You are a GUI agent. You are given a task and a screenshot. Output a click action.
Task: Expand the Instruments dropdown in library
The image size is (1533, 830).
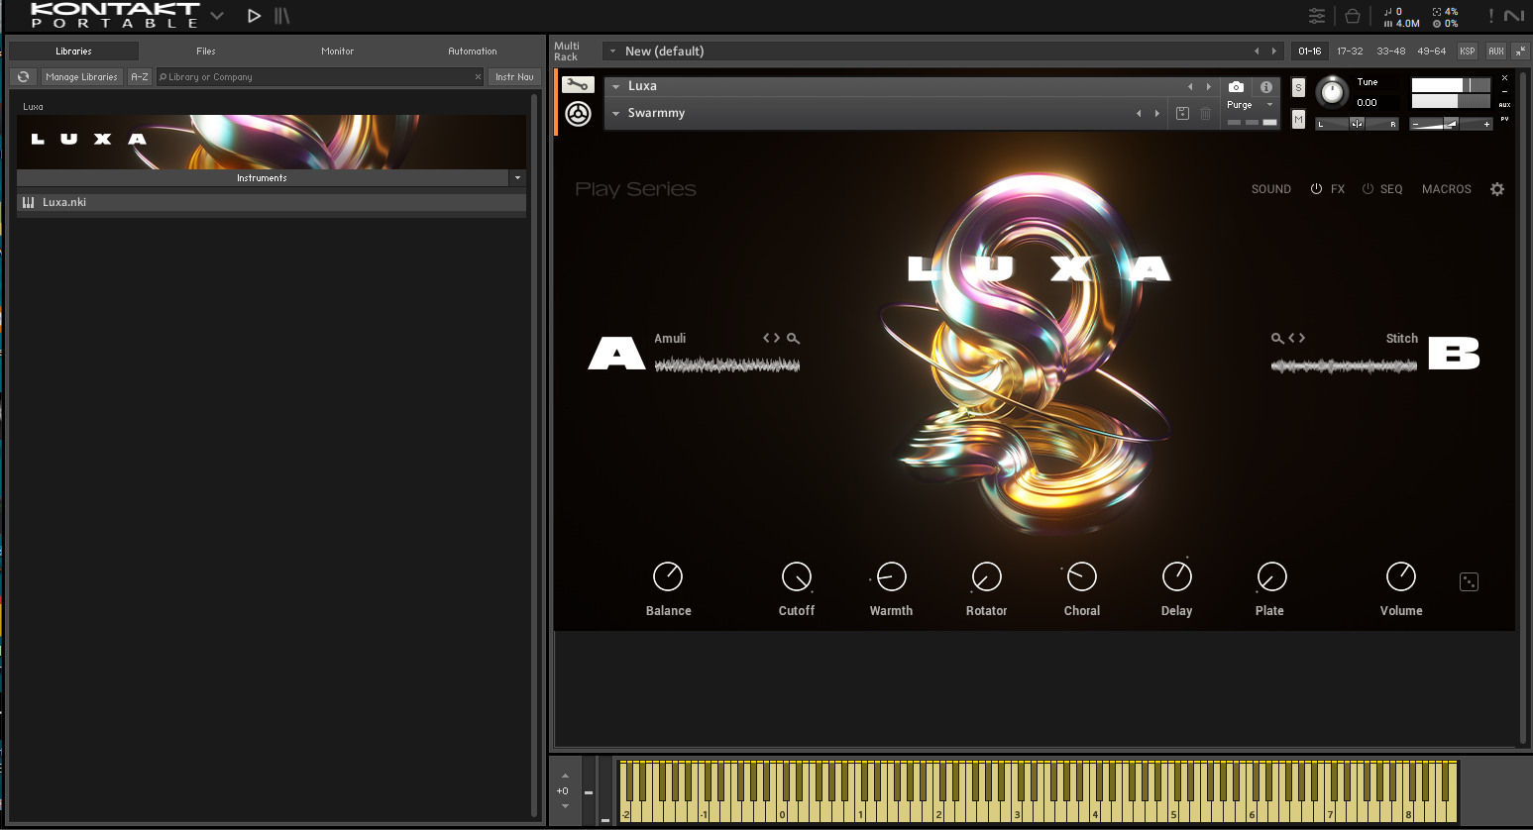coord(517,178)
